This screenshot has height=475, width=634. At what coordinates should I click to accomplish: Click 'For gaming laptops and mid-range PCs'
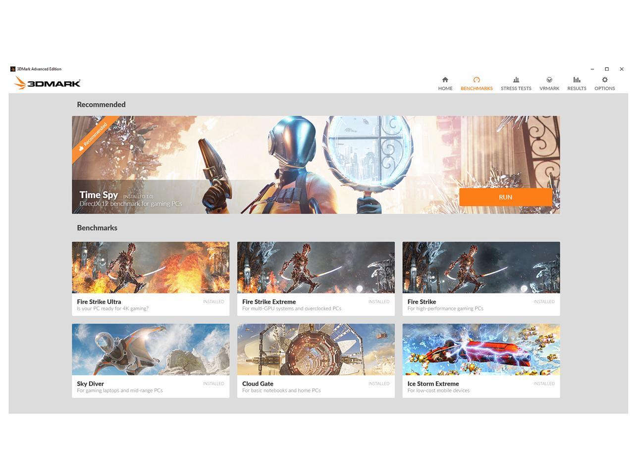[x=120, y=391]
